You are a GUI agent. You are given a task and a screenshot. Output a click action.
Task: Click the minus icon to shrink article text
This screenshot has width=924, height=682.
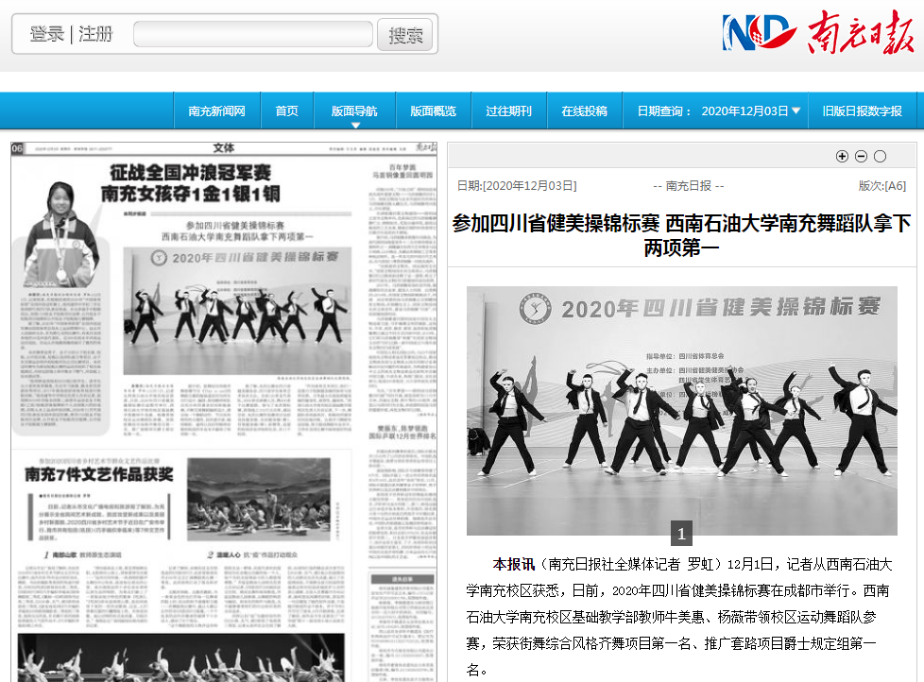tap(861, 157)
